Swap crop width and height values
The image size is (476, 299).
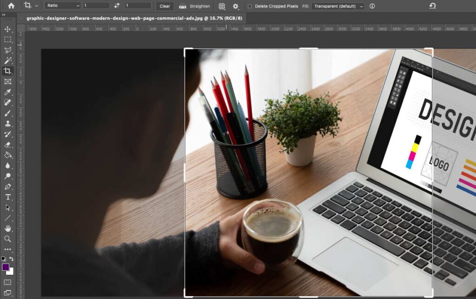117,6
